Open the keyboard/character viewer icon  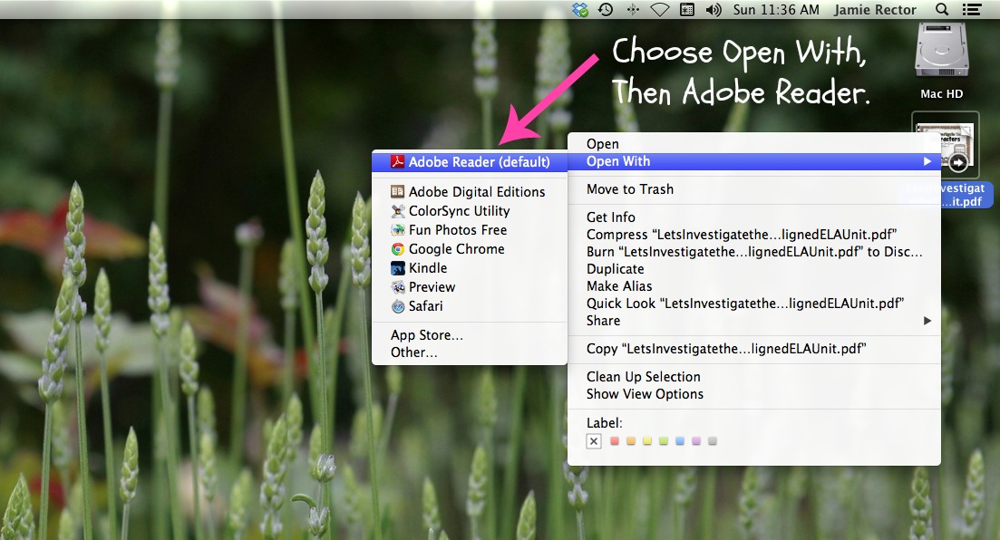click(687, 10)
